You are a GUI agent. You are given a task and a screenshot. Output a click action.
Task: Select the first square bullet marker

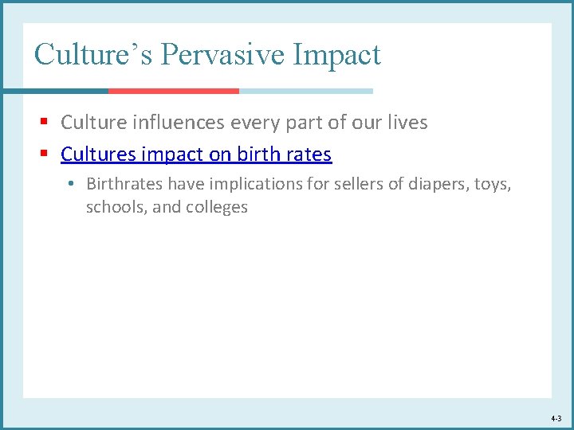point(46,123)
